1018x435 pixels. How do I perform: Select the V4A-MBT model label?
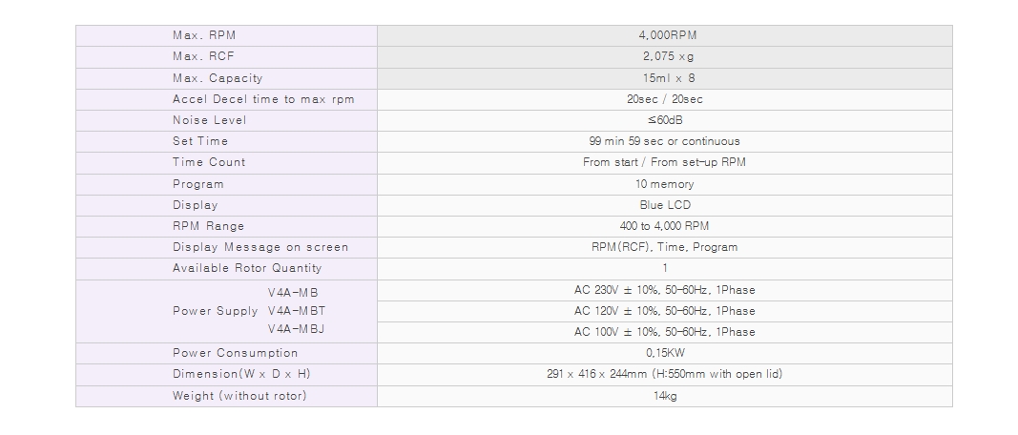click(x=297, y=311)
